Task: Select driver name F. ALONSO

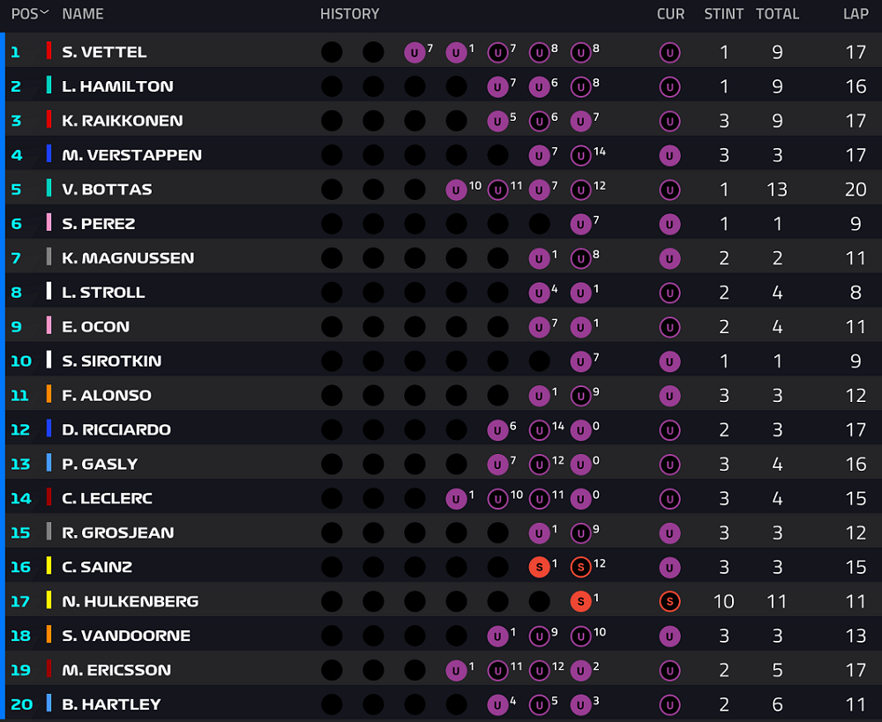Action: (107, 395)
